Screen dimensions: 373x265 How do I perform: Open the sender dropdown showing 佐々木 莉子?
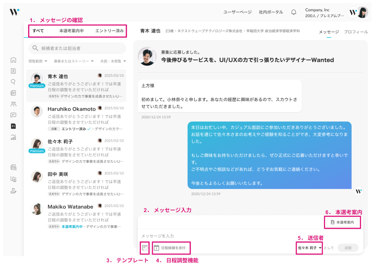310,248
